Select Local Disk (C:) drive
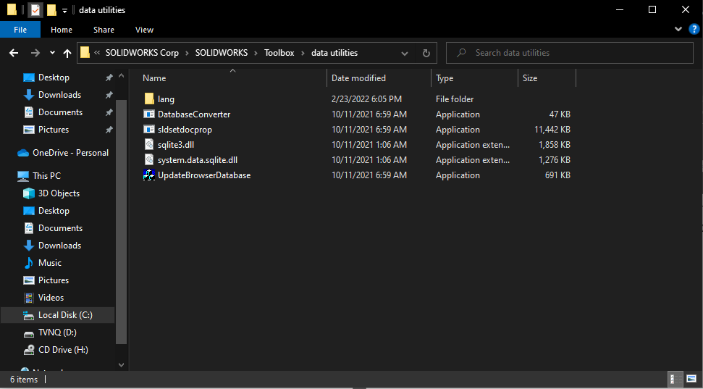The height and width of the screenshot is (389, 703). pos(57,315)
